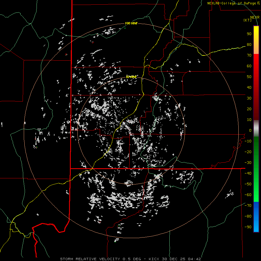Click the '50' velocity scale label
This screenshot has height=261, width=261.
tap(249, 77)
